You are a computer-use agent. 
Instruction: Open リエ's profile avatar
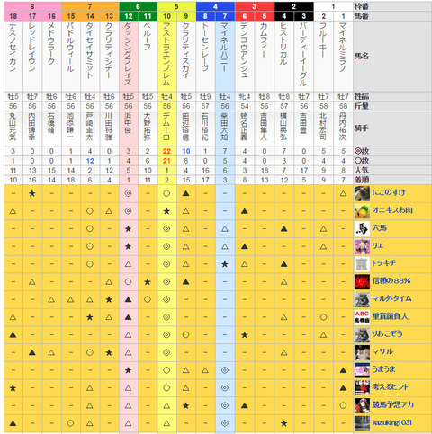point(362,246)
